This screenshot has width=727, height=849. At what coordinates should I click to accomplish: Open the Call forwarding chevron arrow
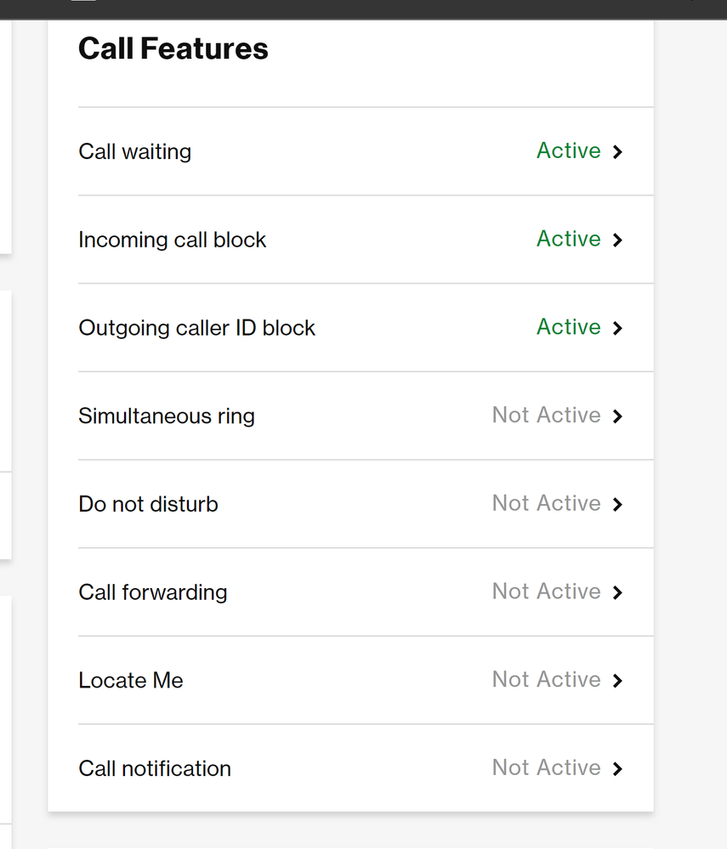click(617, 593)
